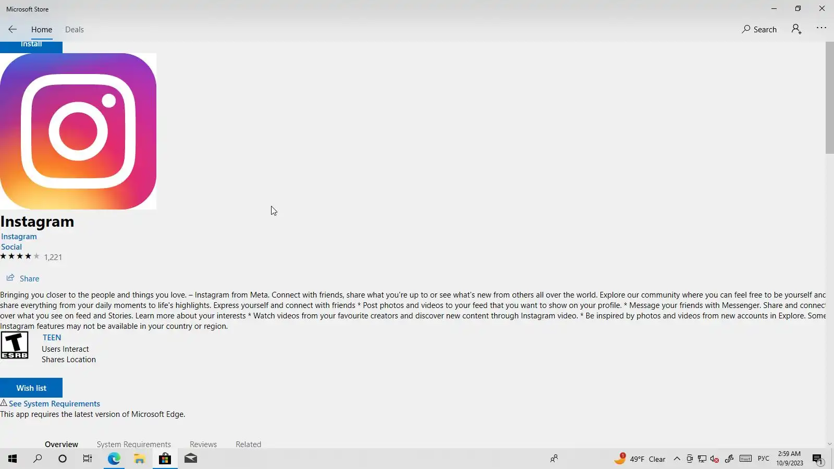Switch to Reviews section tab
The width and height of the screenshot is (834, 469).
point(203,444)
